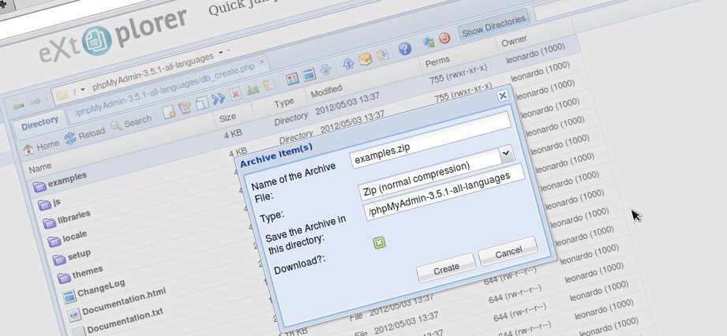Sort by the Modified column header
The image size is (727, 336).
[327, 91]
